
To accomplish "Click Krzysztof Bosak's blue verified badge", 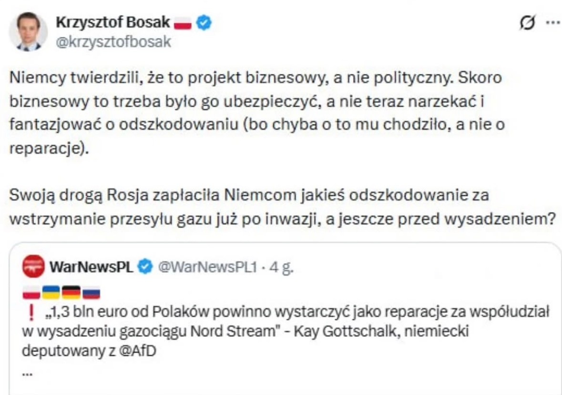I will [x=204, y=22].
